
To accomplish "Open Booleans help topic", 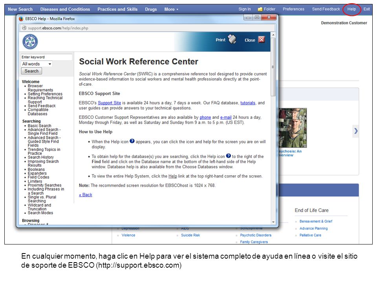I will (36, 169).
